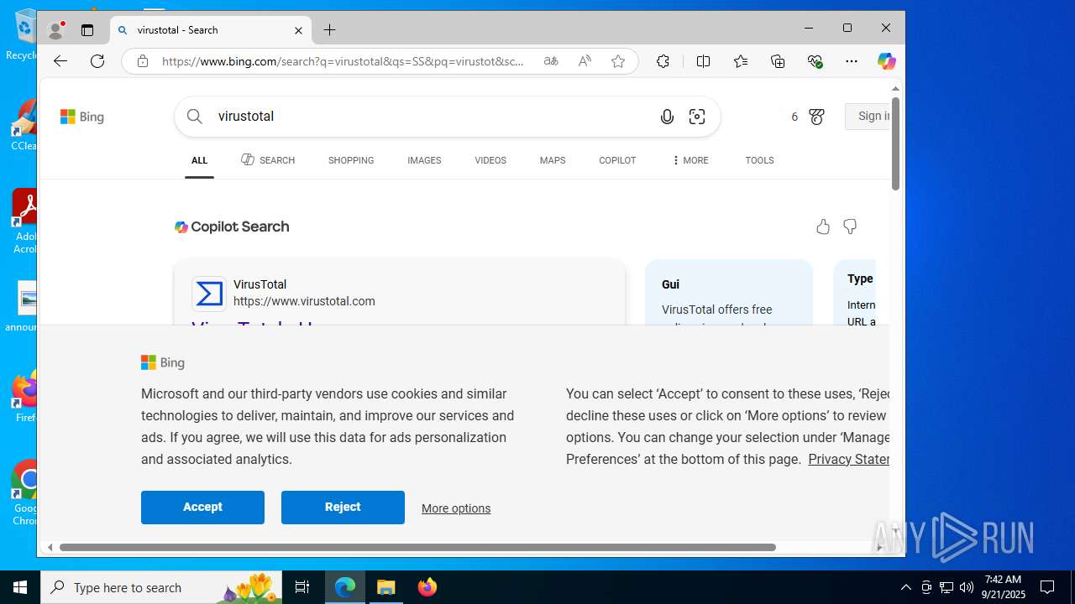This screenshot has height=604, width=1075.
Task: Show hidden tray icons chevron
Action: tap(905, 587)
